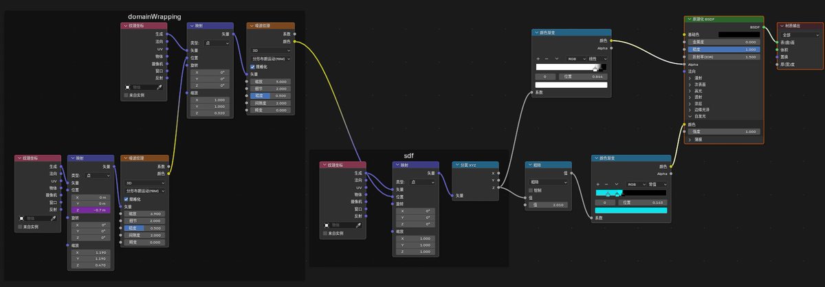Expand the 薄膜 panel in BSDF node
Viewport: 825px width, 287px height.
click(690, 139)
